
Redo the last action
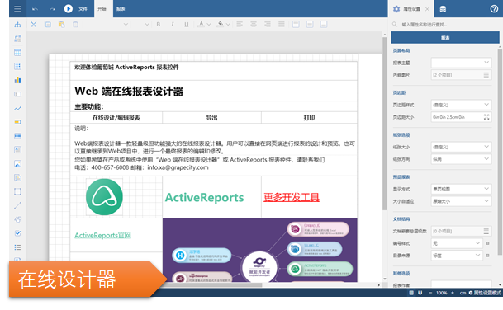52,9
